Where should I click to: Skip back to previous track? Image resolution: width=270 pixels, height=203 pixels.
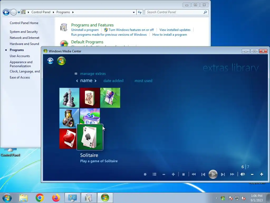pos(203,174)
